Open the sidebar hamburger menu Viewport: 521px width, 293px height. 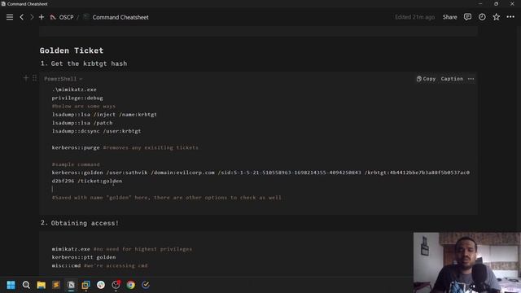10,17
